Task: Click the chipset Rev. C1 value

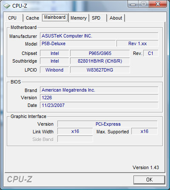Action: click(x=150, y=53)
